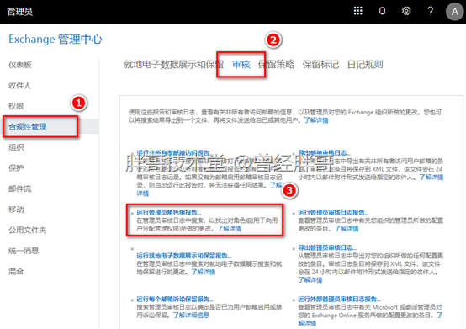The image size is (466, 329).
Task: Click the 运行就地电子数据展示和保留报告 link
Action: 183,256
